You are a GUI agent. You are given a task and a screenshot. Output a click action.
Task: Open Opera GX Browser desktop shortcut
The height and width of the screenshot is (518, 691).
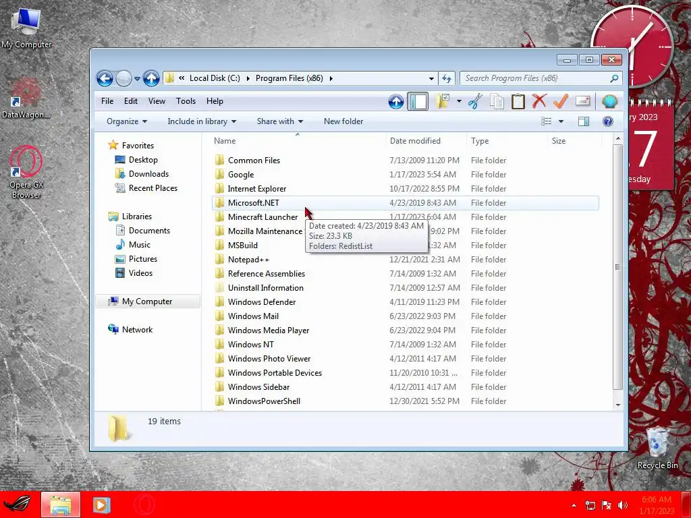click(26, 173)
